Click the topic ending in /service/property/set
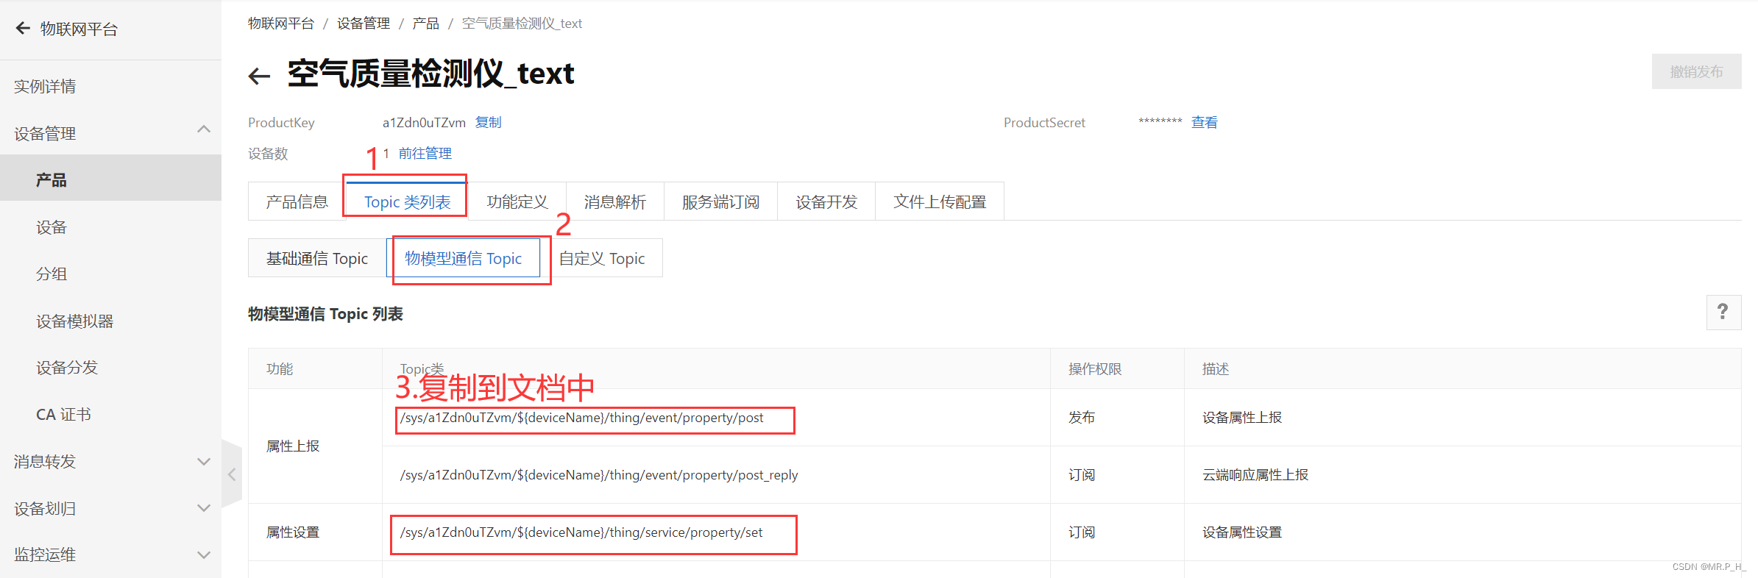1758x578 pixels. (581, 532)
